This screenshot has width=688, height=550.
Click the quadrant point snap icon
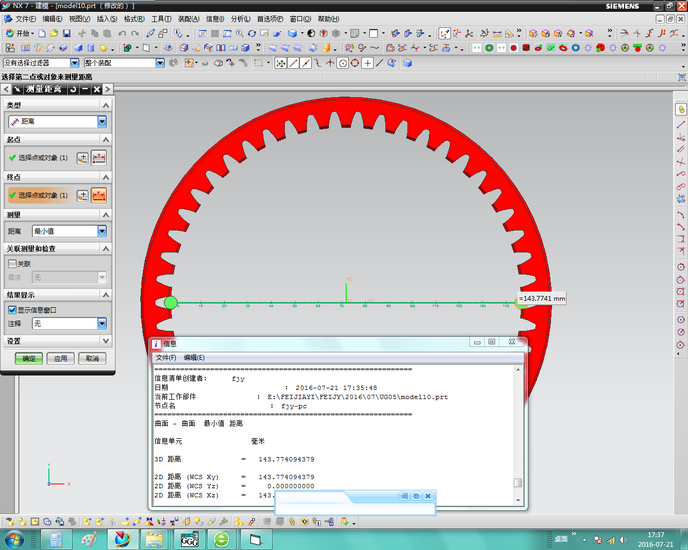pos(355,63)
